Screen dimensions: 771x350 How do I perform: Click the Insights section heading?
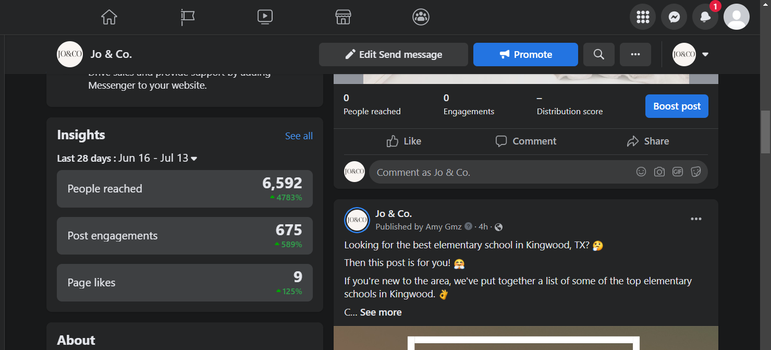click(x=81, y=135)
